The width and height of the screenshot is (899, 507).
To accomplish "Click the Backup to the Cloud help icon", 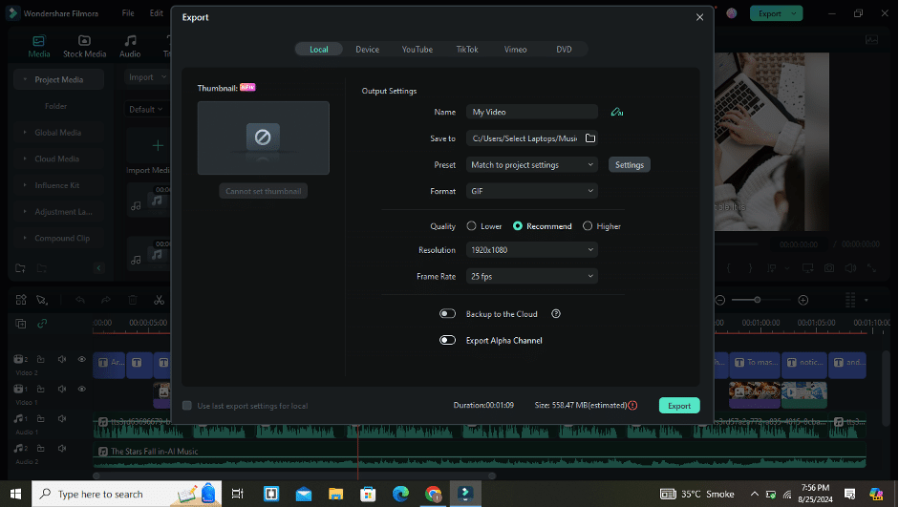I will (556, 314).
